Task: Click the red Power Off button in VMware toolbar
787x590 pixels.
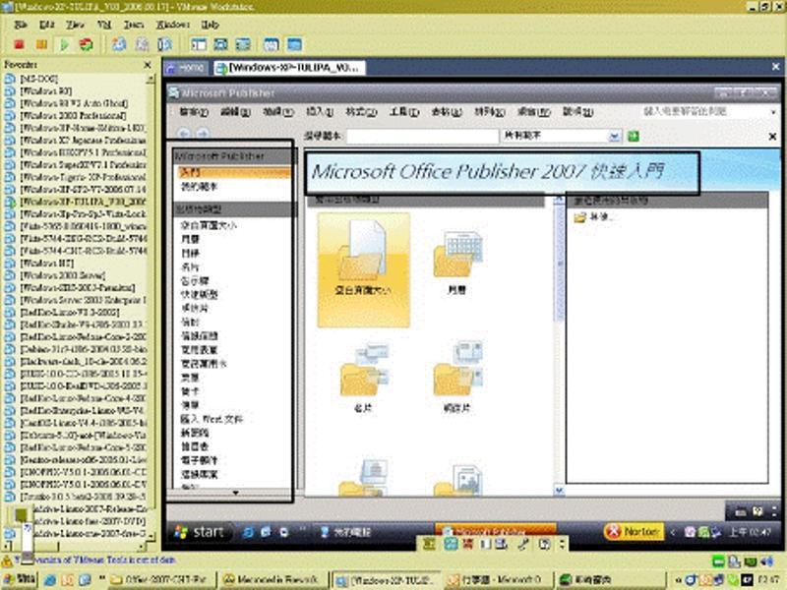Action: click(x=19, y=44)
